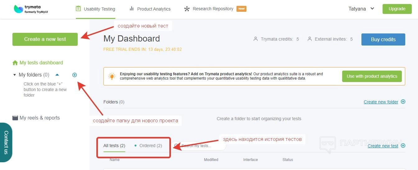The image size is (418, 170).
Task: Click the Trymata logo icon
Action: click(19, 9)
